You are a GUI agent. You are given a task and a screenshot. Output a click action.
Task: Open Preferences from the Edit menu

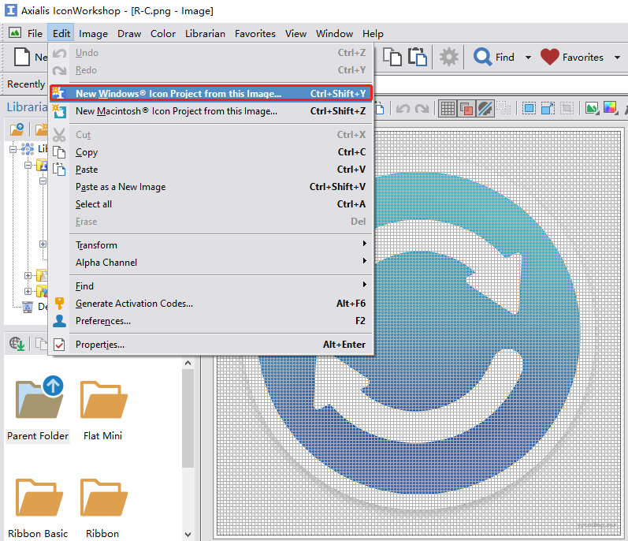click(x=102, y=321)
